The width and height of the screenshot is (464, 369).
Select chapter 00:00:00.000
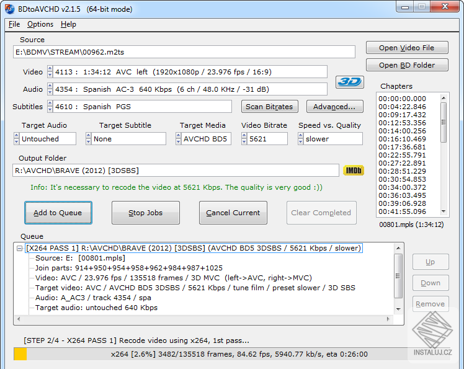[x=402, y=99]
